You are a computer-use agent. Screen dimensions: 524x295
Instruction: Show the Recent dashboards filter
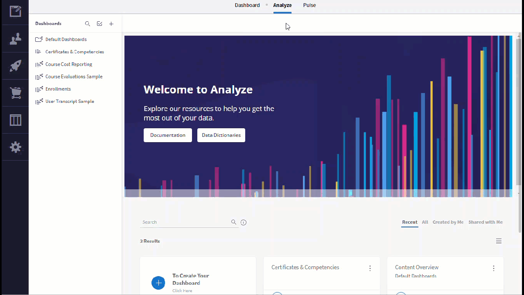click(x=410, y=222)
